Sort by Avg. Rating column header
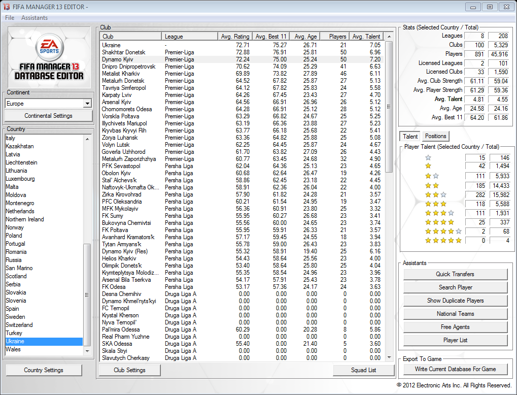517x395 pixels. click(235, 36)
